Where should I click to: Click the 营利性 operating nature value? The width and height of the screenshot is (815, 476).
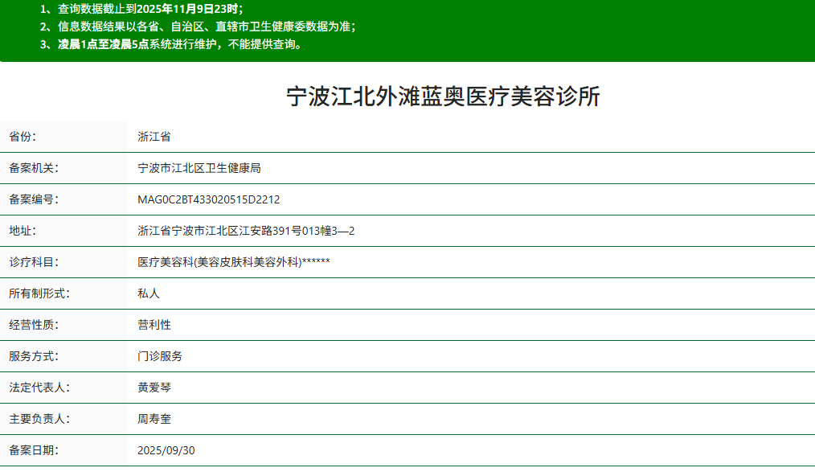(x=151, y=325)
